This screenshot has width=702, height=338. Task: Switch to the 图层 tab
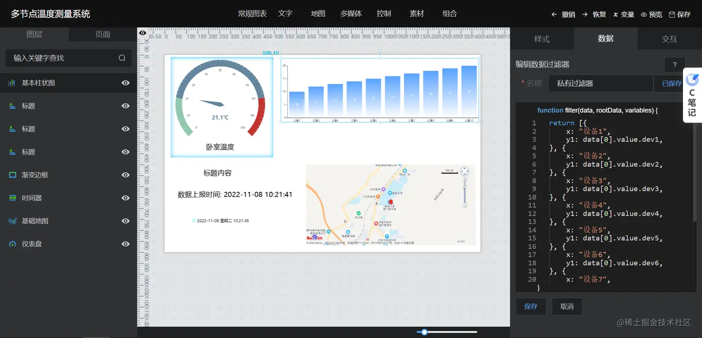click(x=34, y=34)
